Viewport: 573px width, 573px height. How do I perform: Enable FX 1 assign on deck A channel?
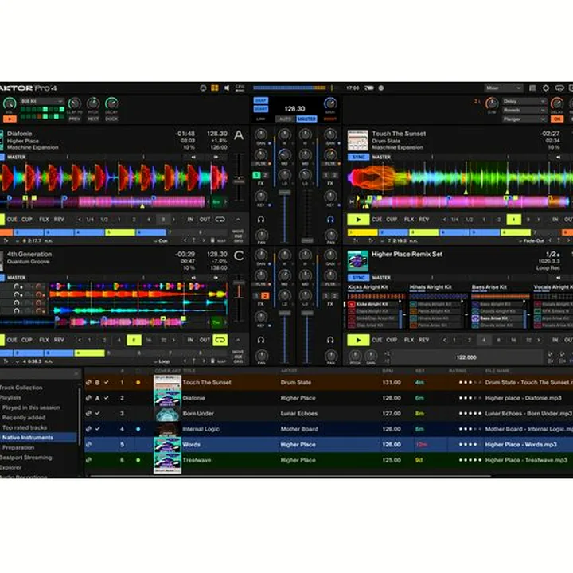[x=256, y=175]
